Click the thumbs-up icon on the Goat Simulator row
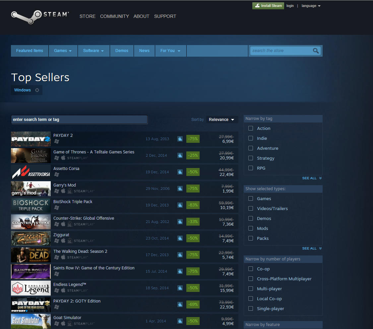Image resolution: width=373 pixels, height=329 pixels. (x=180, y=321)
